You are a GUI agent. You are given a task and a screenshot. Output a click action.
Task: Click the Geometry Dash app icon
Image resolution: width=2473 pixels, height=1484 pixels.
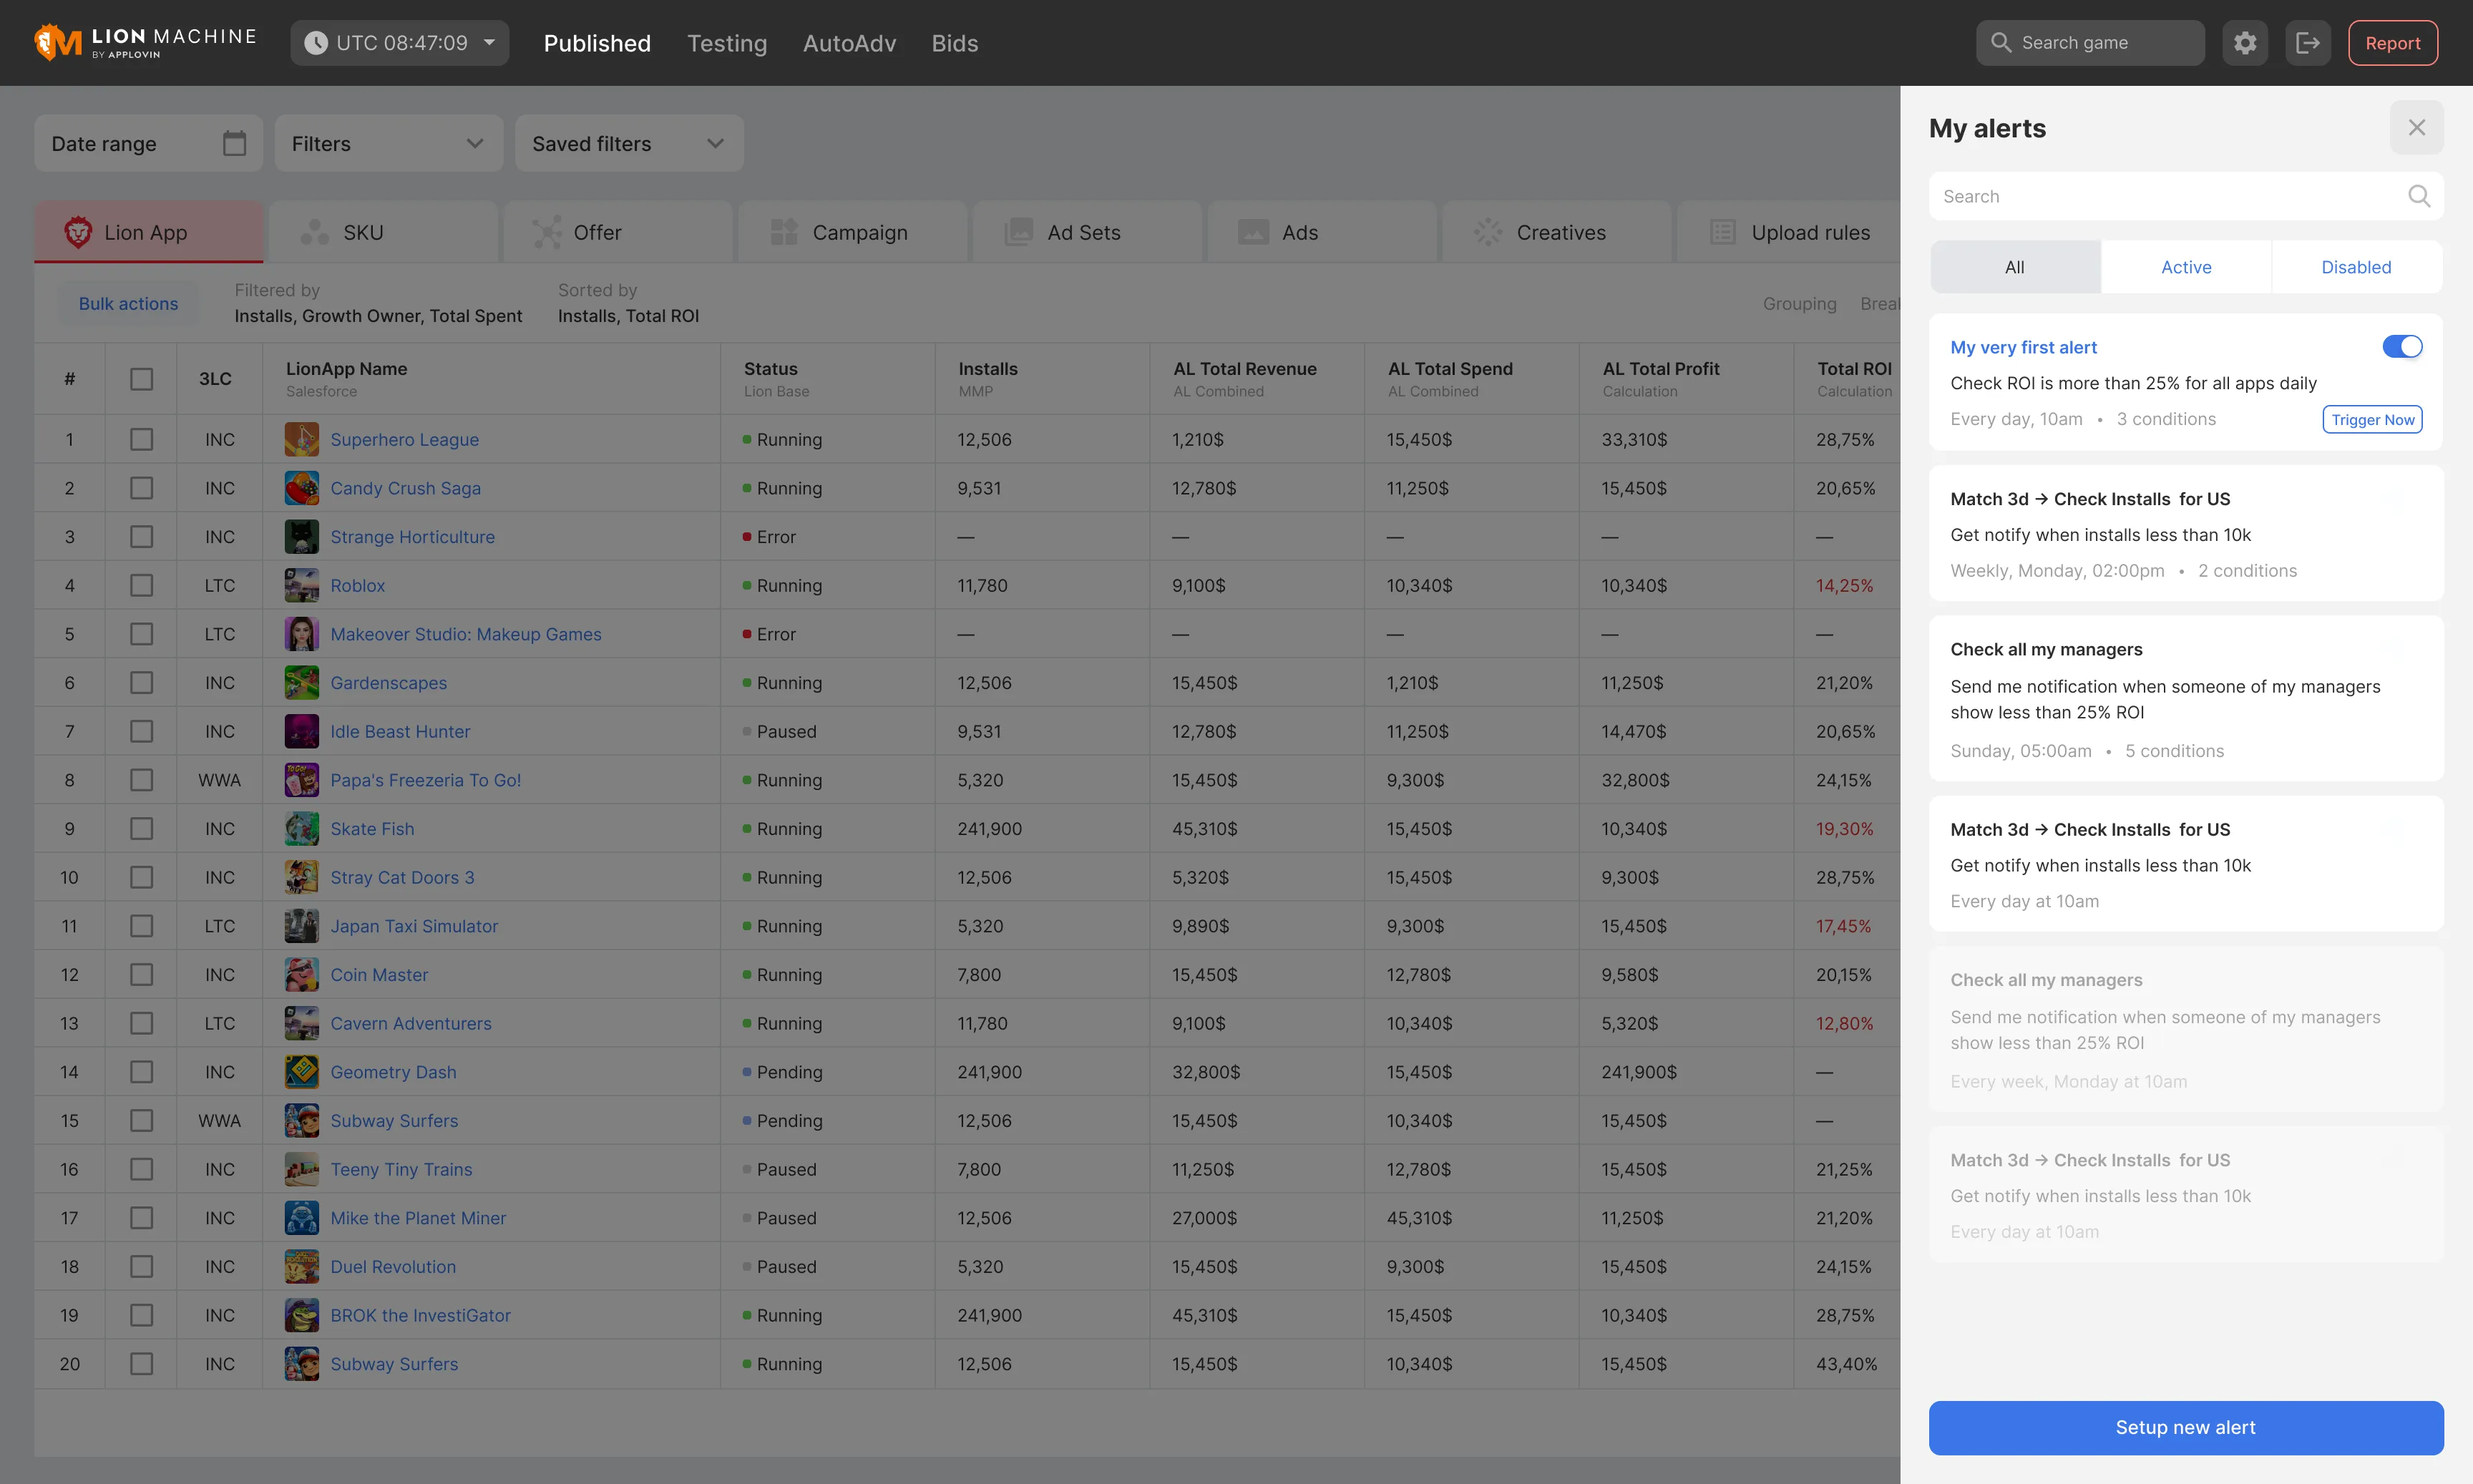pyautogui.click(x=301, y=1072)
